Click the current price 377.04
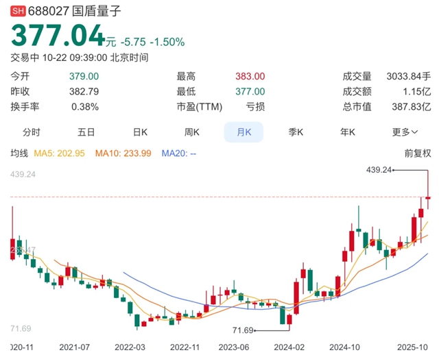 tap(56, 36)
